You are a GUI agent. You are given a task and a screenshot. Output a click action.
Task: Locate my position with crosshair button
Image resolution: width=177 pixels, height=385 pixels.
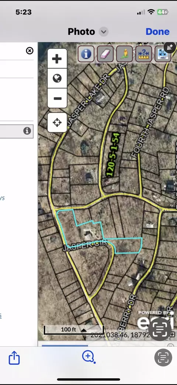pyautogui.click(x=57, y=123)
